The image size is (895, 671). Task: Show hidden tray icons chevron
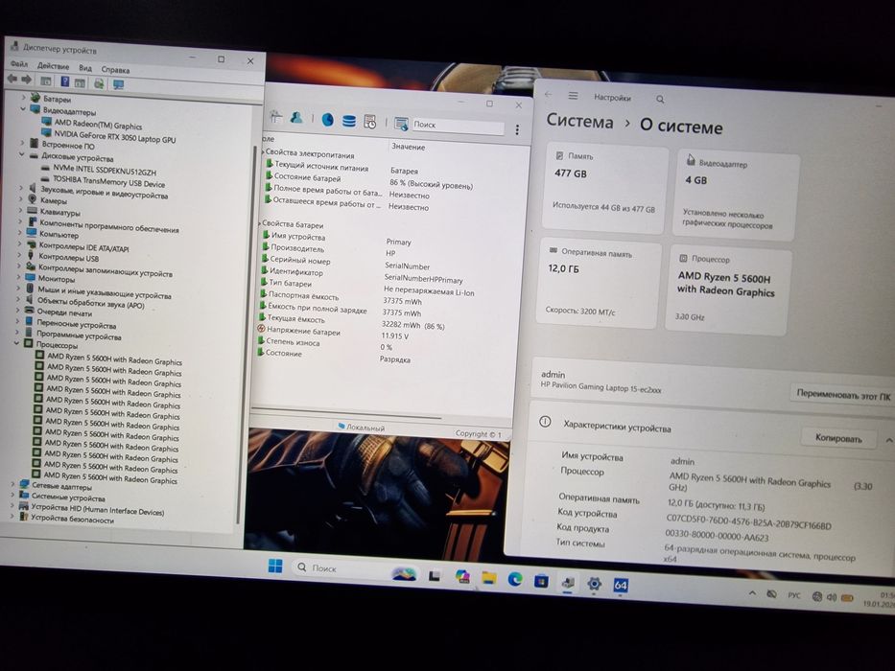point(752,593)
